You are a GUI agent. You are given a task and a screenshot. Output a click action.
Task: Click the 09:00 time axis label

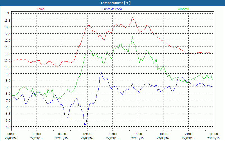click(87, 134)
